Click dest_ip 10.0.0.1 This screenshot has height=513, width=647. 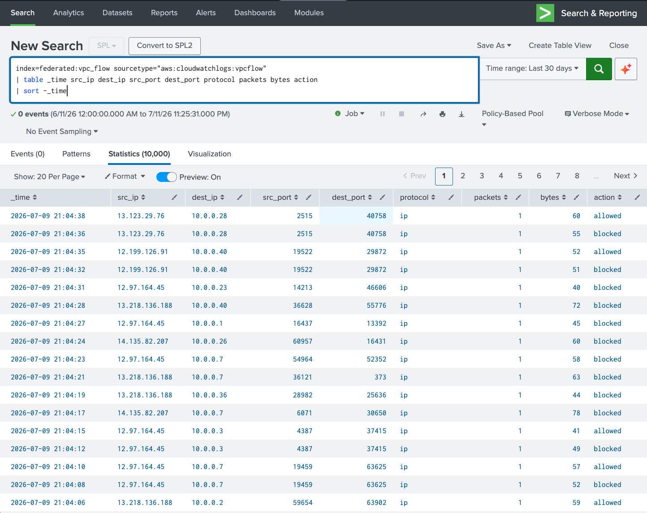207,323
